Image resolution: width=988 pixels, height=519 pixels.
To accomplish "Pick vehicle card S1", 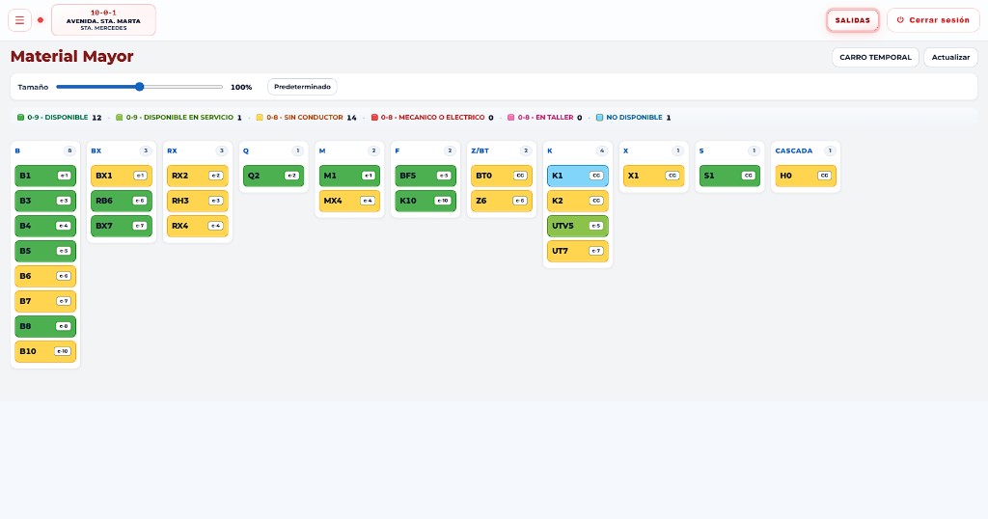I will click(729, 176).
